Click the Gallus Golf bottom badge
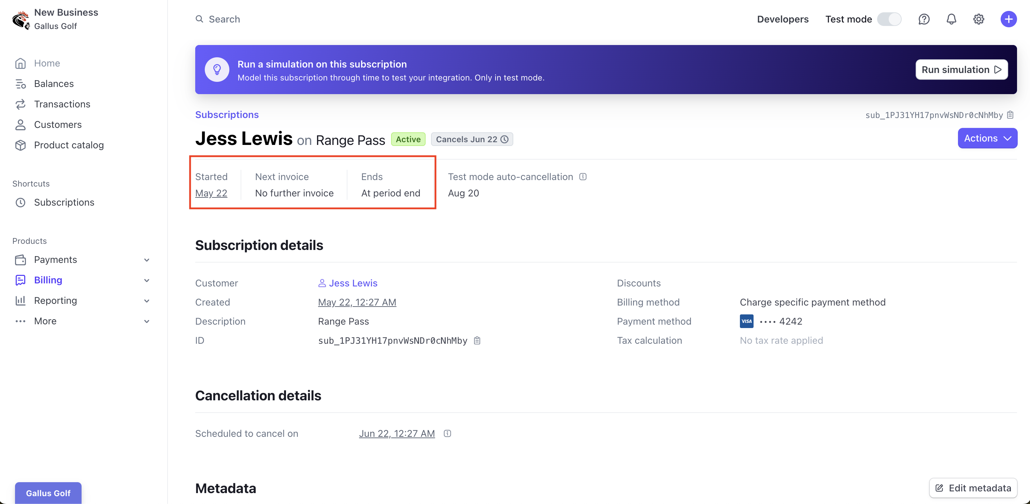1030x504 pixels. click(48, 493)
